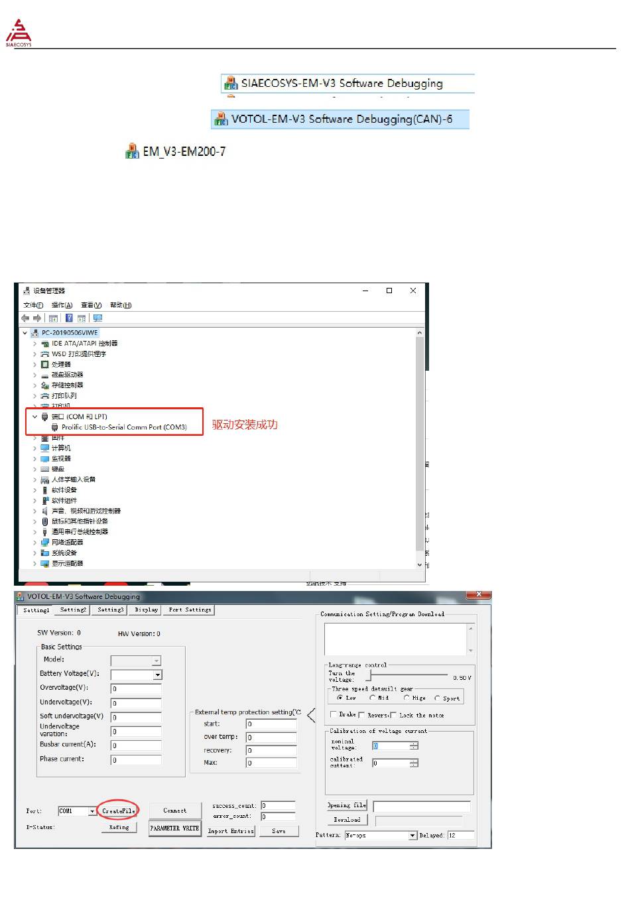
Task: Open the SIAECOSYS-EM-V3 Software Debugging file icon
Action: pos(231,83)
